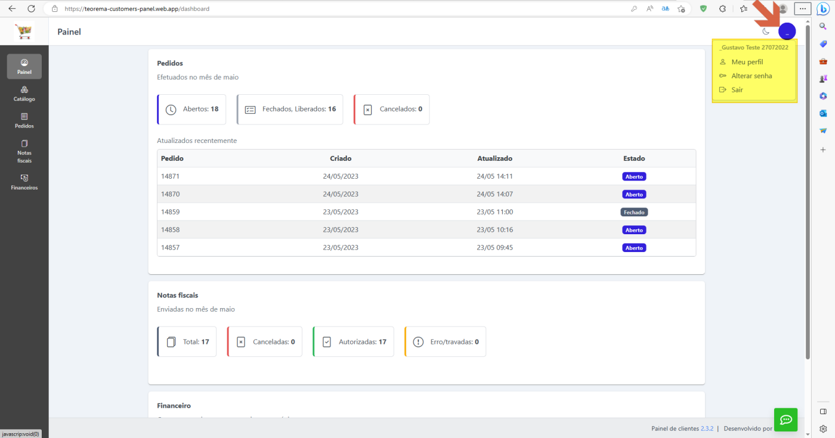Select the Painel sidebar icon
This screenshot has height=438, width=835.
coord(24,66)
